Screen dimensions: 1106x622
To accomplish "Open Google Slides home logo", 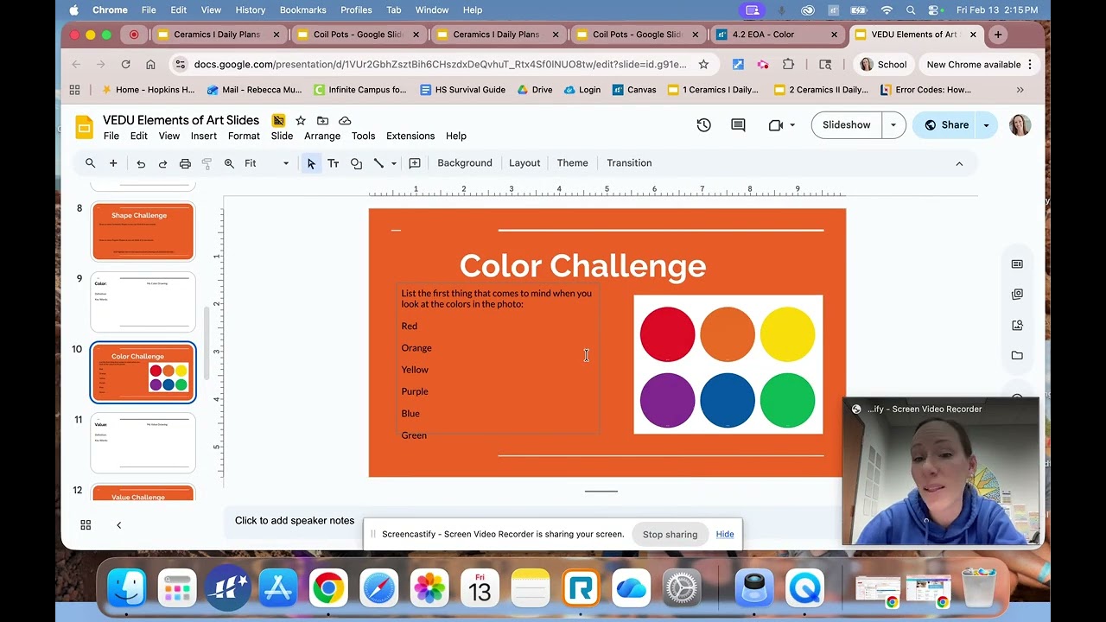I will point(84,127).
